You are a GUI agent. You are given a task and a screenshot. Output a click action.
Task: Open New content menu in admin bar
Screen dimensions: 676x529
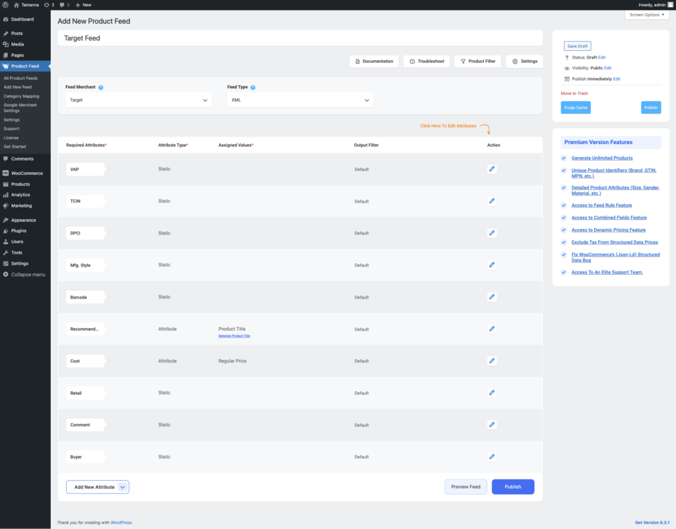pyautogui.click(x=83, y=5)
